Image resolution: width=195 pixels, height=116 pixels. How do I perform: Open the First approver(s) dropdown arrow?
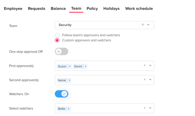(150, 65)
